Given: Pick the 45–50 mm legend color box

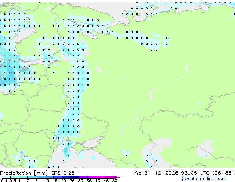Looking at the screenshot, I should [109, 177].
